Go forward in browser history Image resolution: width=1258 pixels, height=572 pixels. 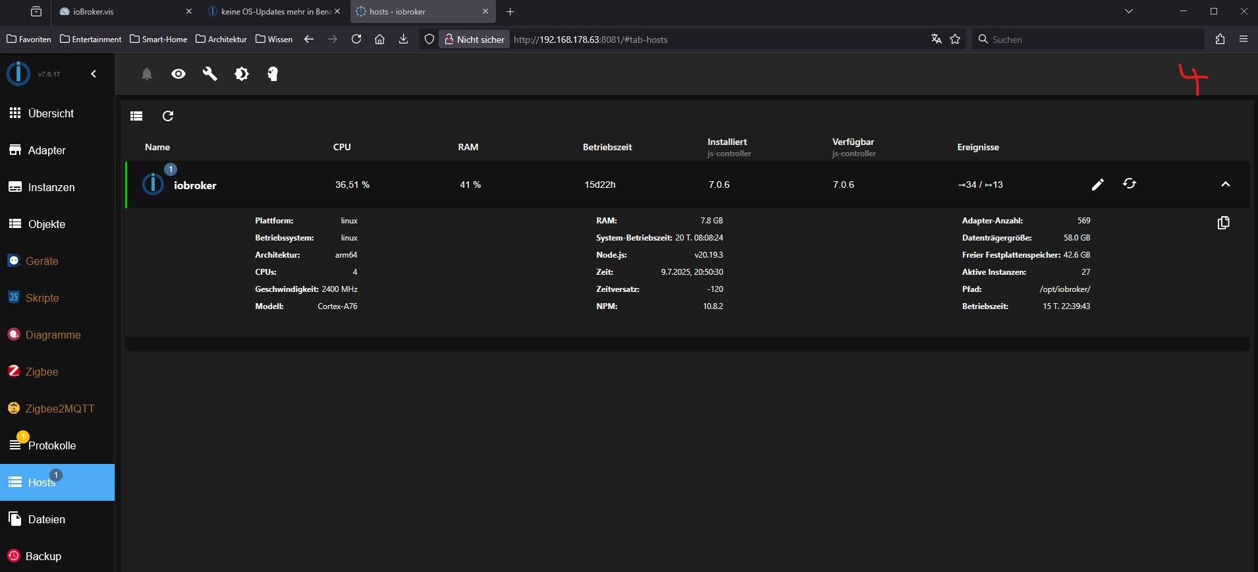point(333,40)
